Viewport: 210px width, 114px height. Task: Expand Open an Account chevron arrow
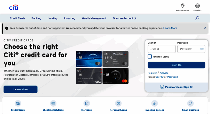click(135, 18)
